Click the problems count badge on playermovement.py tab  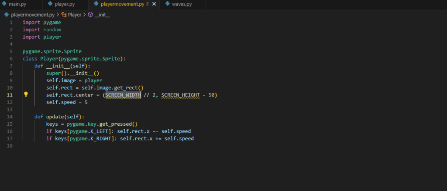[x=148, y=4]
